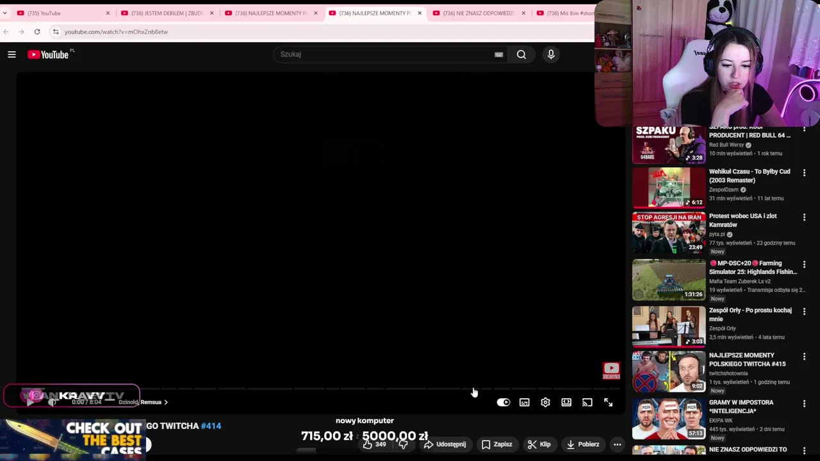Screen dimensions: 820x461
Task: Open 'NAJLEPSZE MOMENTY POLSKIEGO TWITCHA #415' title
Action: click(747, 360)
